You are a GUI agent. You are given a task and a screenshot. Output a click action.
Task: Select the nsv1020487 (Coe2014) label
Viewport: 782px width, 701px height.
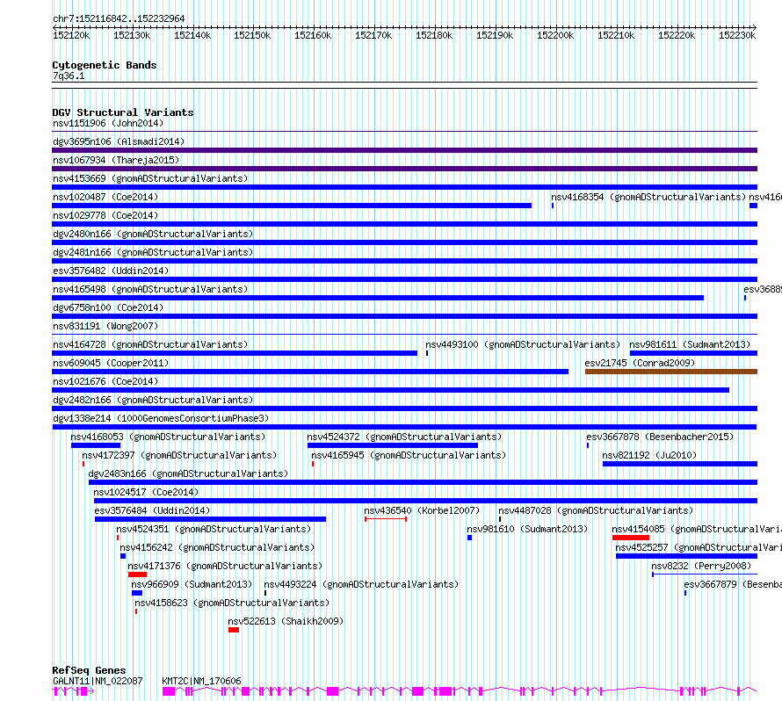coord(105,197)
